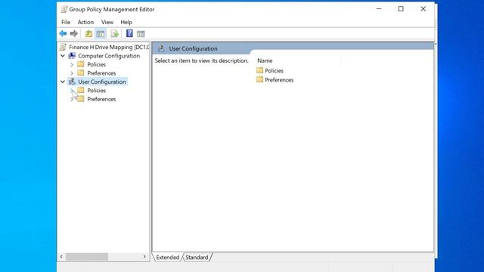Minimize the Group Policy Management Editor window
484x272 pixels.
click(x=379, y=9)
